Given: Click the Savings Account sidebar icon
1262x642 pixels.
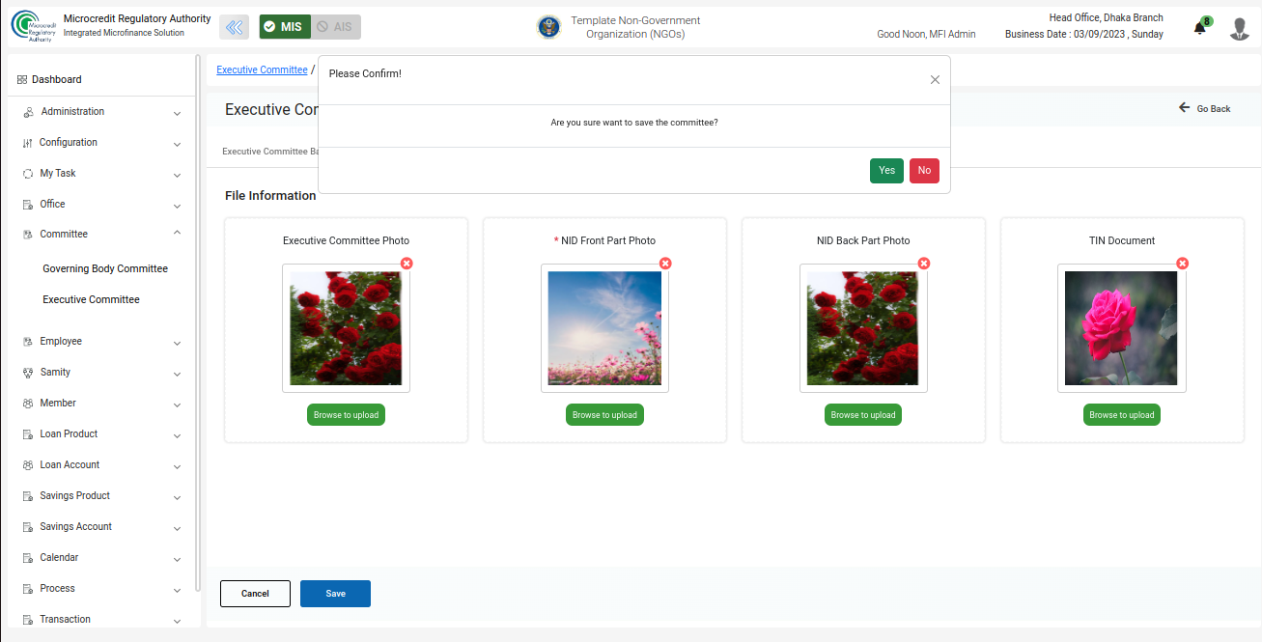Looking at the screenshot, I should (x=28, y=527).
